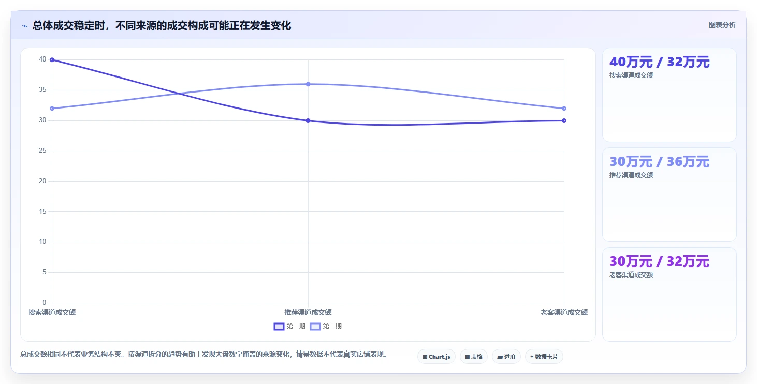757x384 pixels.
Task: Click the y-axis tick label 10
Action: [42, 242]
